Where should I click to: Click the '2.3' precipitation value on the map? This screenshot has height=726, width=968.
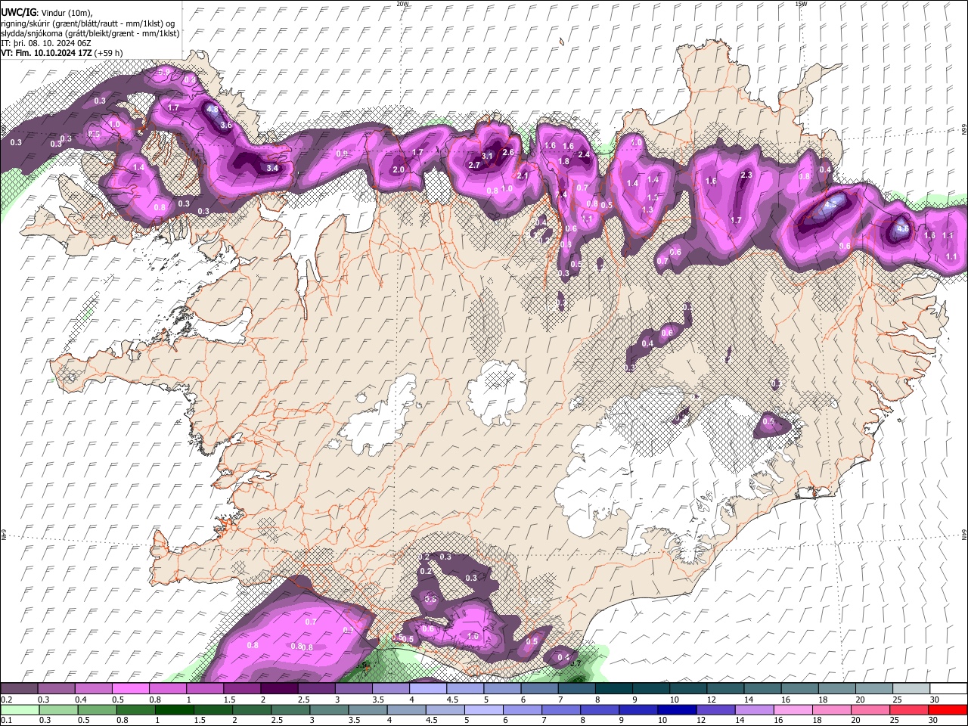(x=746, y=175)
